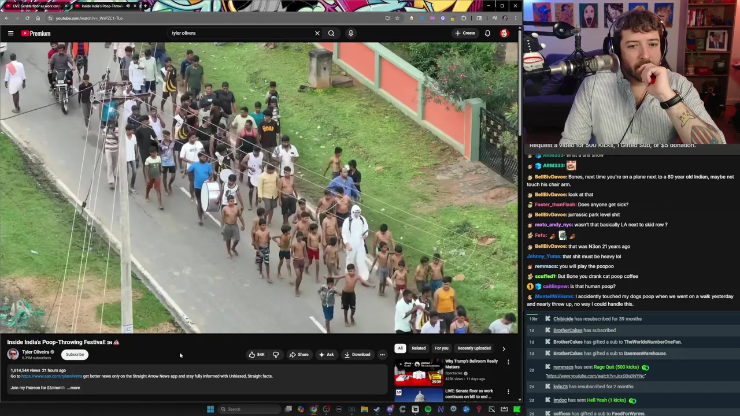Download the video
Viewport: 740px width, 416px height.
357,355
